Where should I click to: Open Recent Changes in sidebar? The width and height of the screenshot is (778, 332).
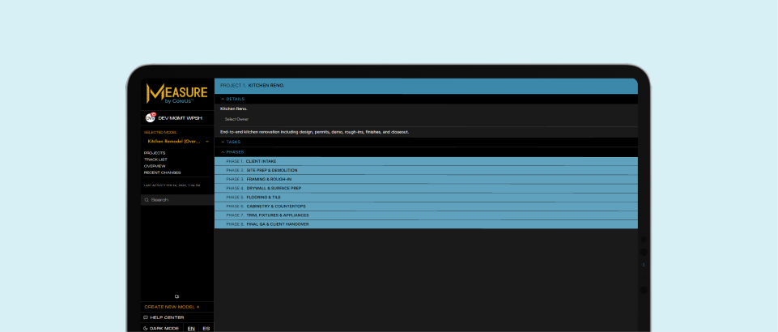(162, 172)
